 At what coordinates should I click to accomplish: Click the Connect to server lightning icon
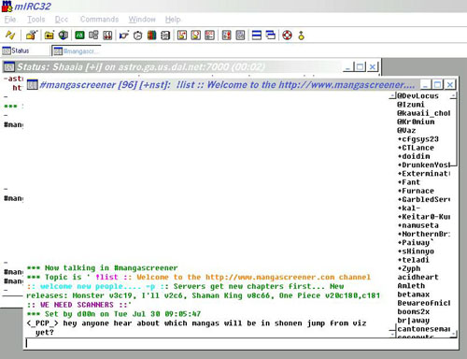(10, 35)
